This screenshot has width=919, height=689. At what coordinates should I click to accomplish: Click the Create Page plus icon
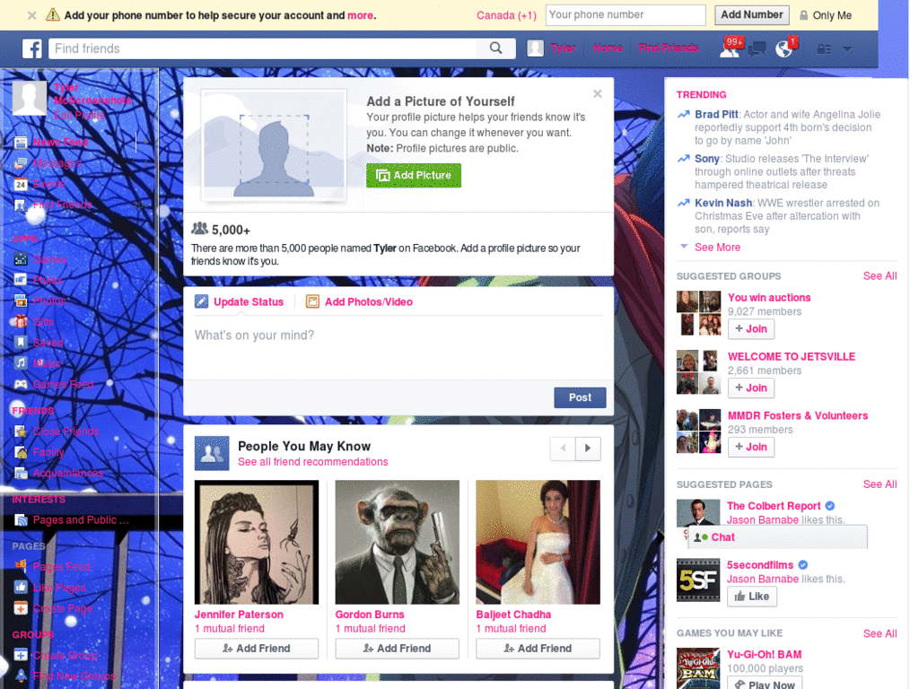coord(21,608)
